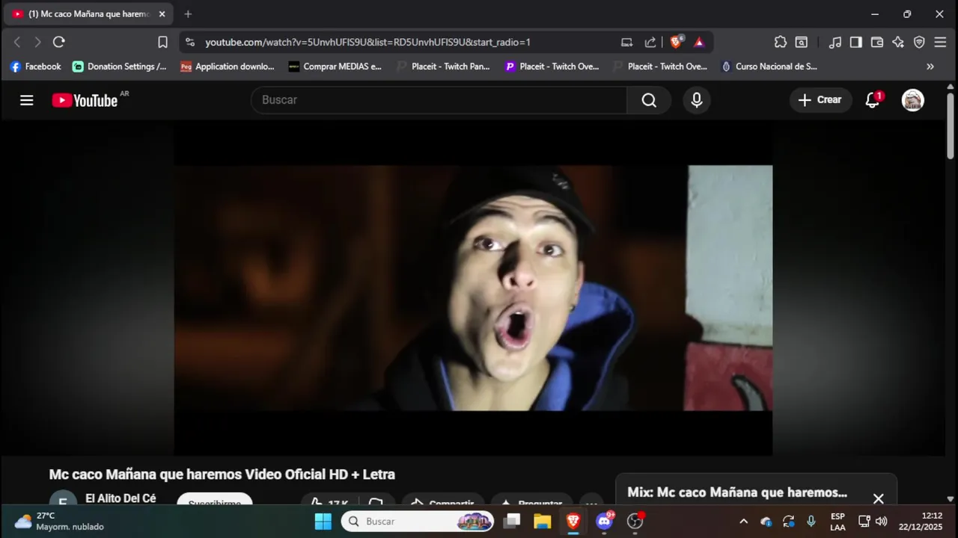Bookmark this page with the bookmark icon
This screenshot has width=958, height=538.
(x=162, y=43)
